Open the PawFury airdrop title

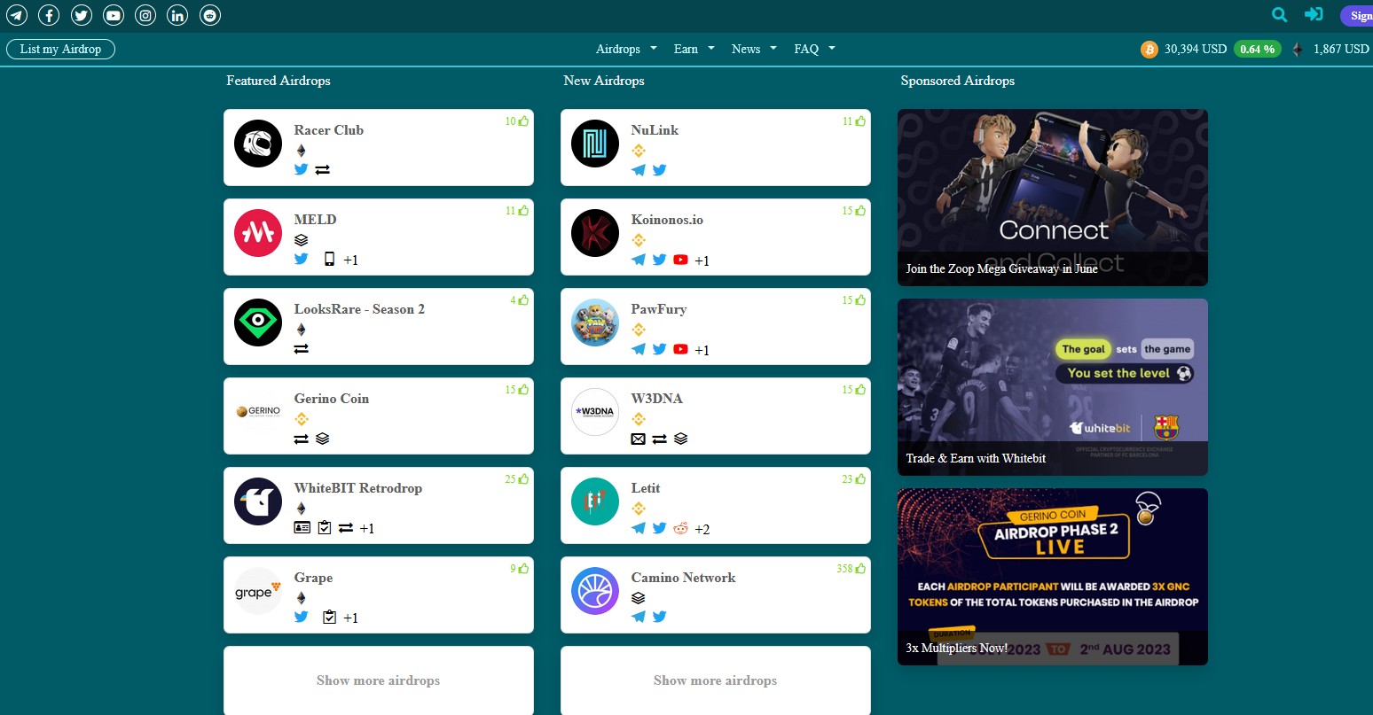point(659,309)
